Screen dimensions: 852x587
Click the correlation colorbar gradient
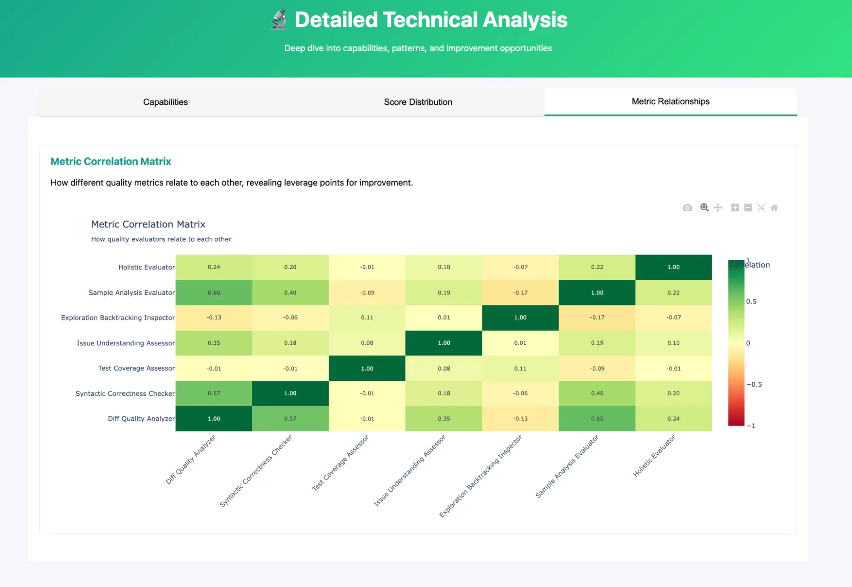(736, 343)
